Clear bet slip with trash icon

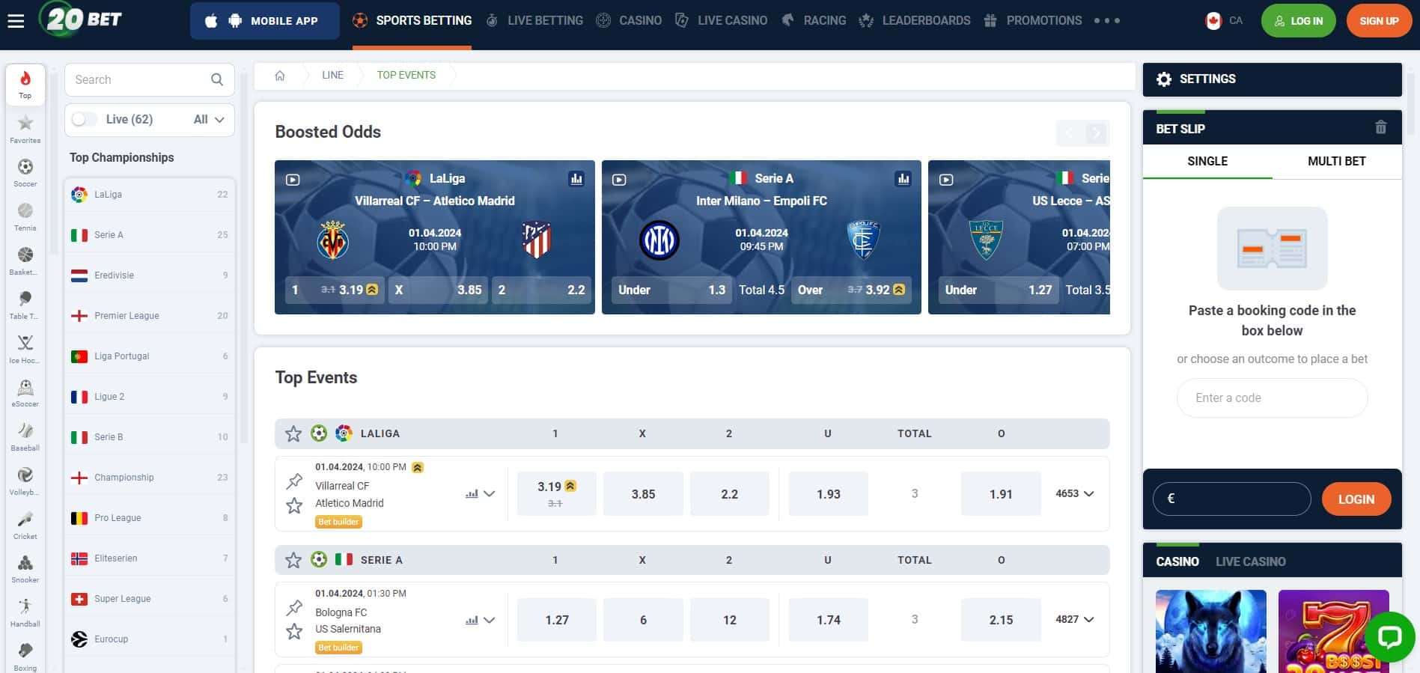pos(1381,127)
